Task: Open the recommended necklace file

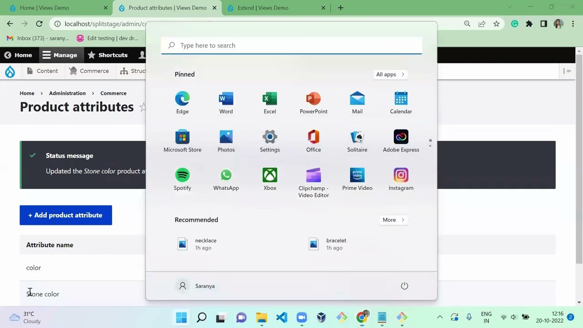Action: tap(197, 244)
